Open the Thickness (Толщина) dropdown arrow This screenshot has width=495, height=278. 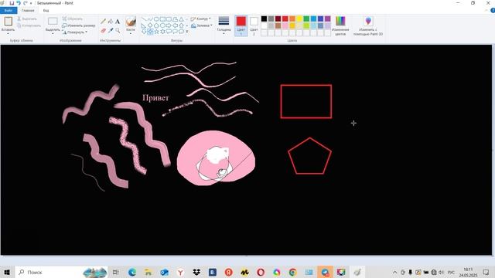tap(224, 33)
